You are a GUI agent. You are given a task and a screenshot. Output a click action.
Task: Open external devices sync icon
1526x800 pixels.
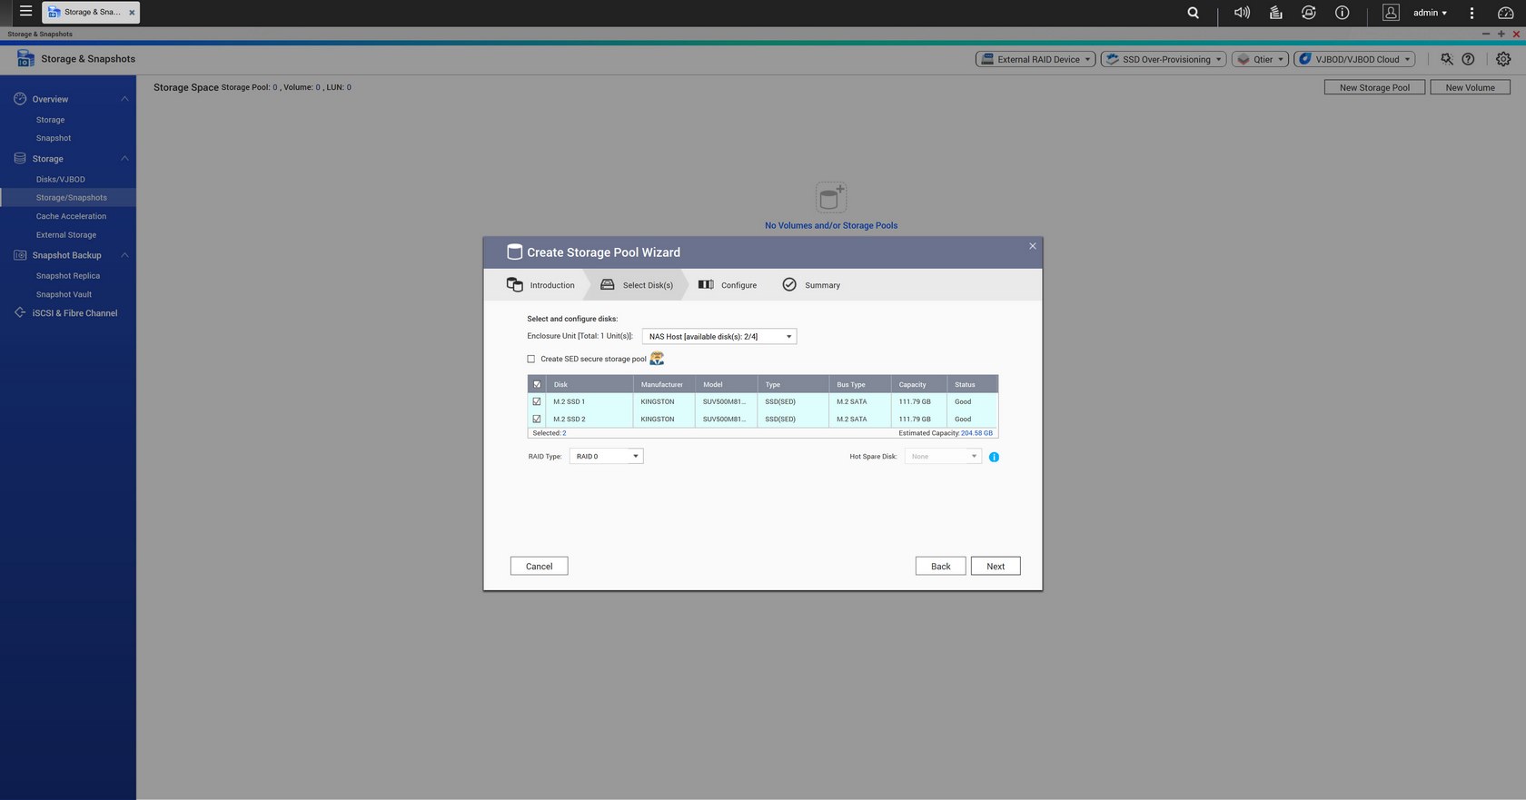1308,13
